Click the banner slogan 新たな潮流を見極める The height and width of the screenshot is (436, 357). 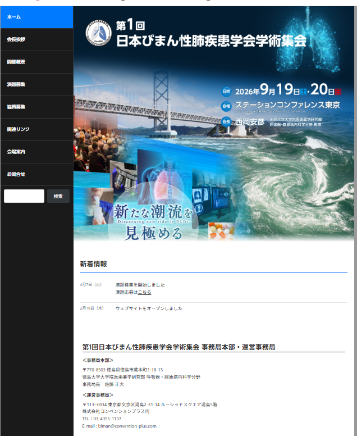pos(153,222)
